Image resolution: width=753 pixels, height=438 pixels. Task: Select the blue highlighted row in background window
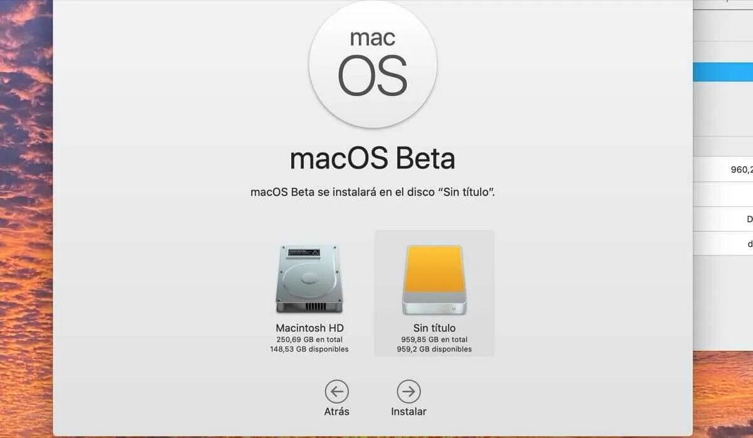pyautogui.click(x=723, y=71)
